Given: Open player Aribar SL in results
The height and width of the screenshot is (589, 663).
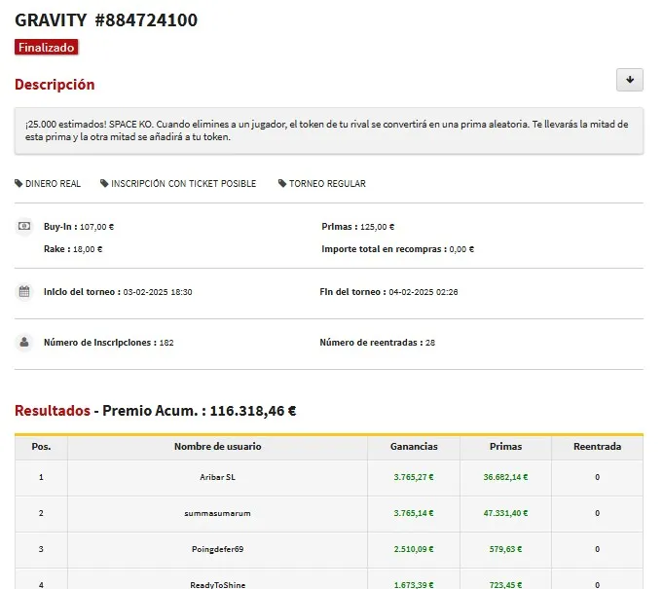Looking at the screenshot, I should pos(217,478).
